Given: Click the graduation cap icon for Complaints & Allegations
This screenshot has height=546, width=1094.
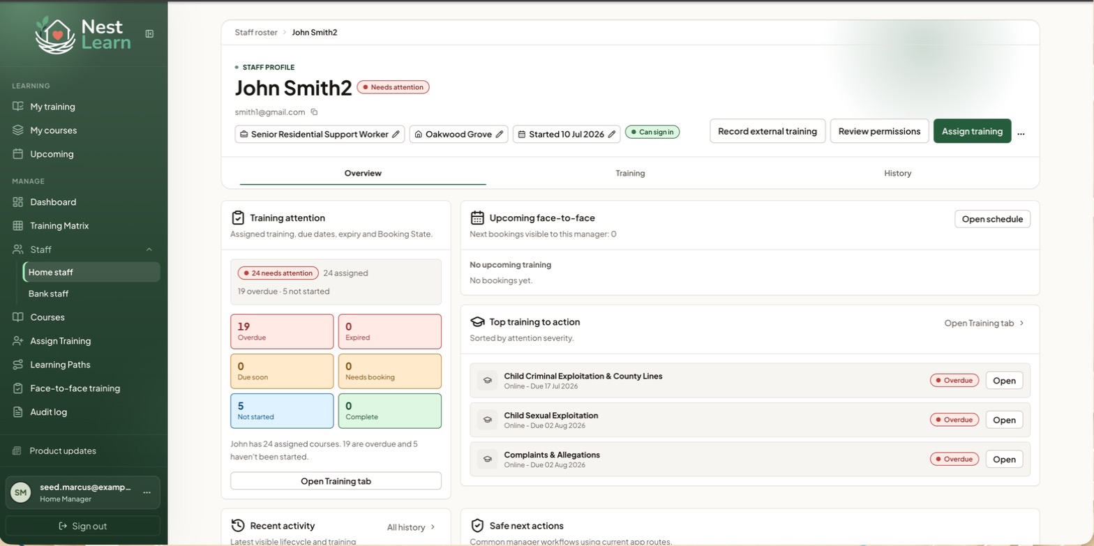Looking at the screenshot, I should [x=487, y=459].
